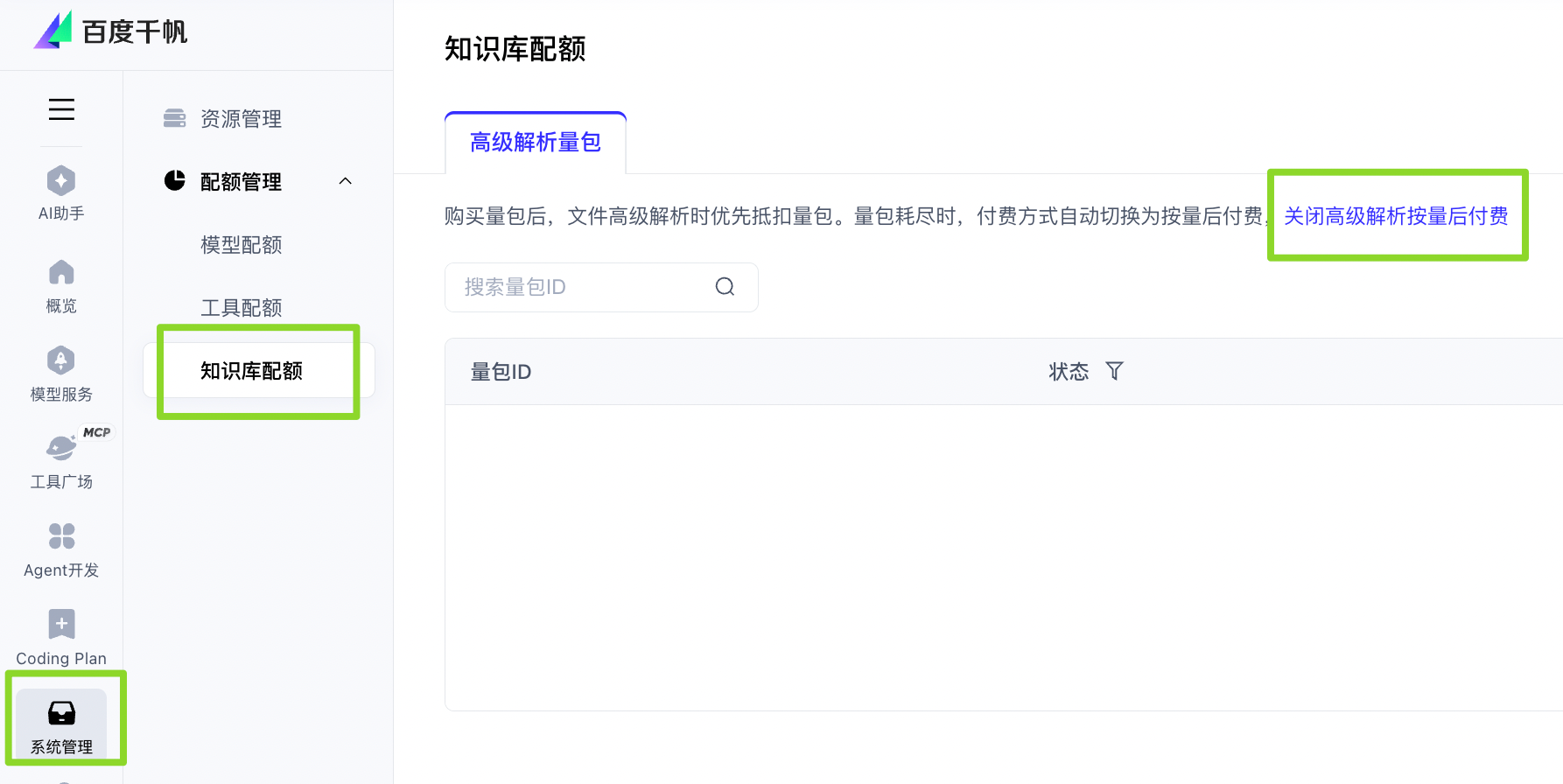Open the Agent开发 panel
Screen dimensions: 1563x784
click(60, 549)
